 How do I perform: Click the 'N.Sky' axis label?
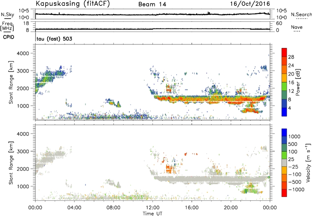(x=7, y=14)
